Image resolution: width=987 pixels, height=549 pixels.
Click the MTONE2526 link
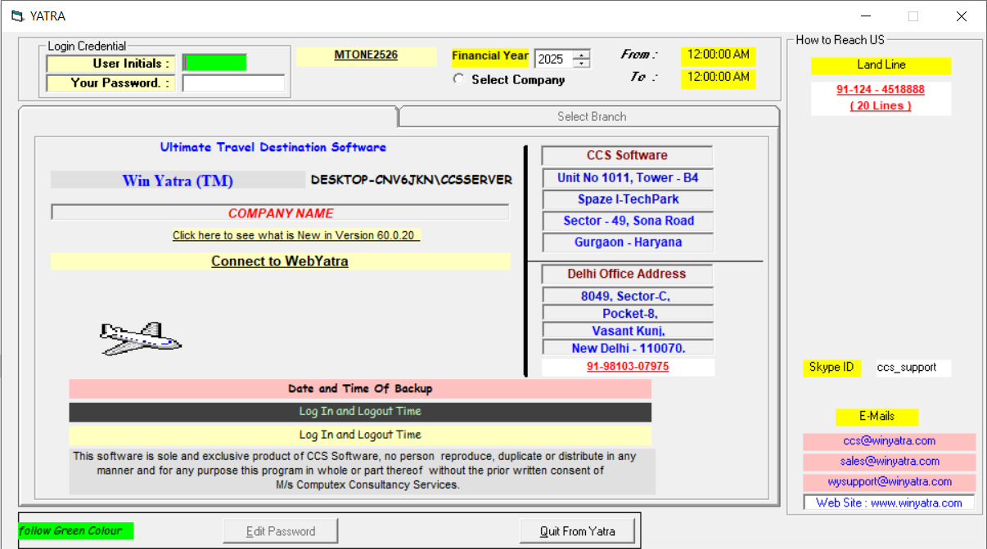pos(366,56)
